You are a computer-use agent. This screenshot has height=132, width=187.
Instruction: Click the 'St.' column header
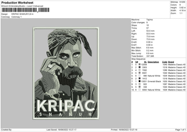145,62
